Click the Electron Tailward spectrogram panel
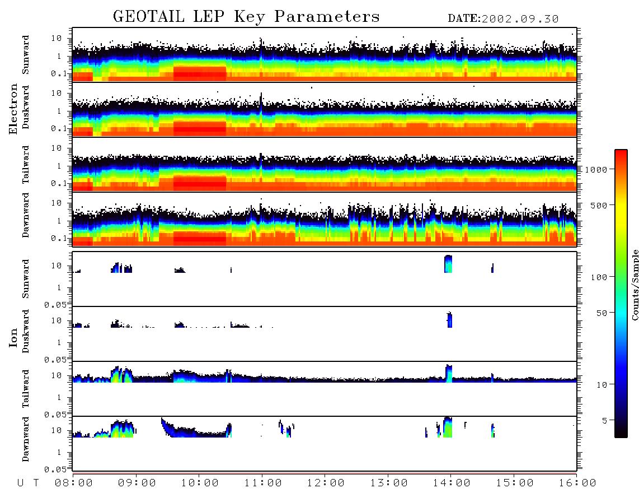Viewport: 639px width, 493px height. pyautogui.click(x=325, y=165)
